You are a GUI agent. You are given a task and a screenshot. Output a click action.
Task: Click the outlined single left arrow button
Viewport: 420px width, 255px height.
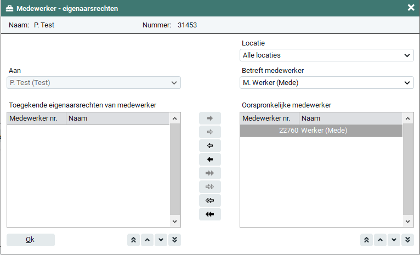coord(209,146)
